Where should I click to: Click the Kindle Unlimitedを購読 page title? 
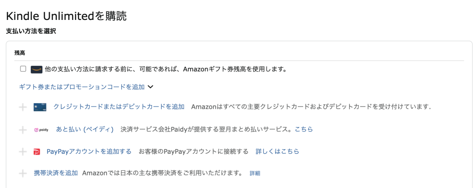click(x=66, y=16)
